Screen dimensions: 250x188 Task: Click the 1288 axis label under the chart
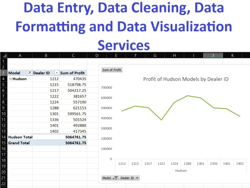click(x=187, y=163)
